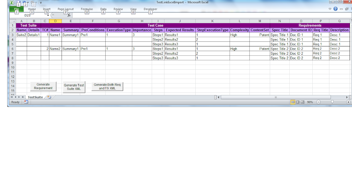Enable Page Layout view from the status bar
Screen dimensions: 352x185
[297, 102]
